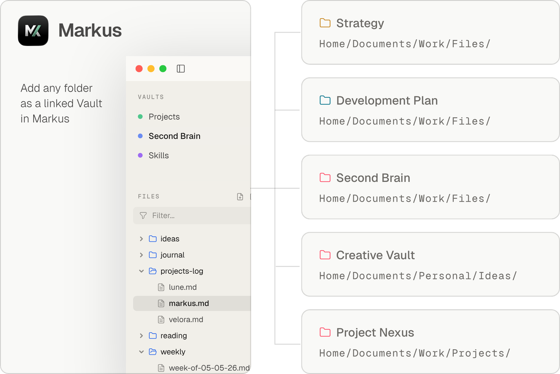
Task: Click the filter funnel icon
Action: (143, 215)
